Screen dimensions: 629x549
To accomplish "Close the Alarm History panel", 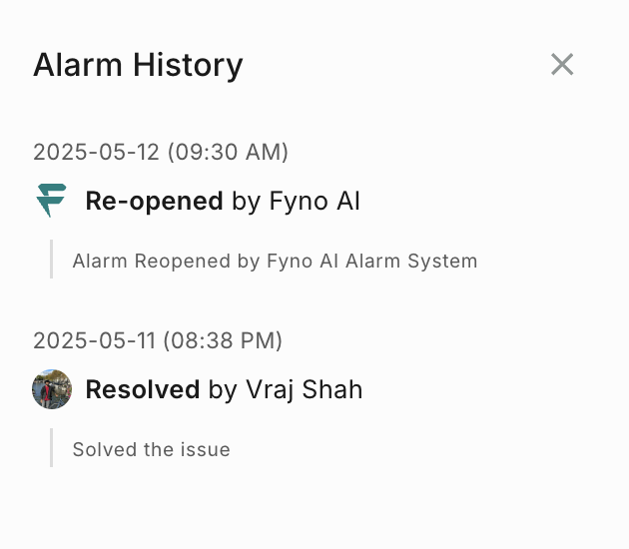I will [x=562, y=65].
